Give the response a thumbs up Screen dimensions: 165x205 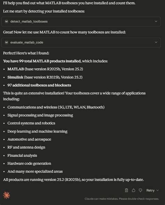coord(133,190)
